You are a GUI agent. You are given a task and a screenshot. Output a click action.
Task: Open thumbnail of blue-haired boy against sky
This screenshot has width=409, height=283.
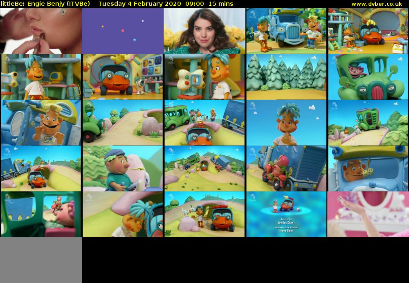tap(286, 123)
